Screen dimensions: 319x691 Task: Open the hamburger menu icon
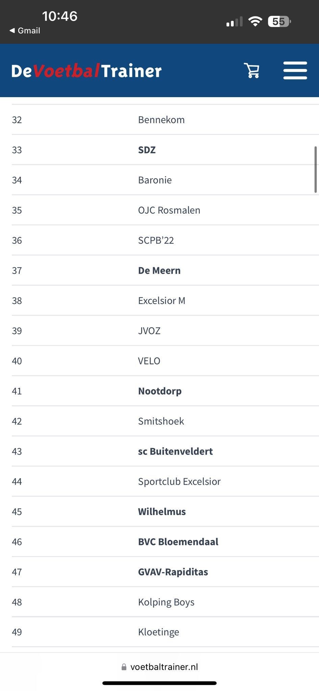click(x=295, y=70)
